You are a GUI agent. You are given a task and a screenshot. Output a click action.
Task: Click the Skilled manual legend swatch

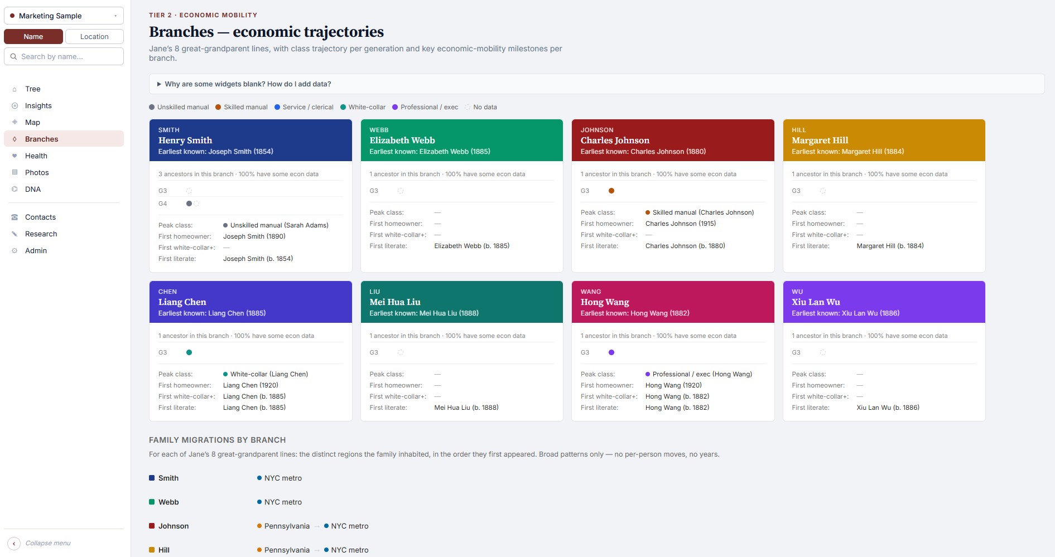coord(219,107)
